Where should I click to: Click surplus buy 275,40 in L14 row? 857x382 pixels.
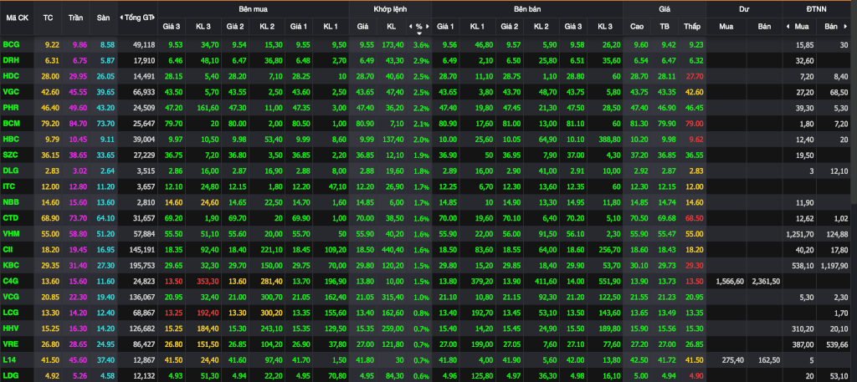point(733,361)
